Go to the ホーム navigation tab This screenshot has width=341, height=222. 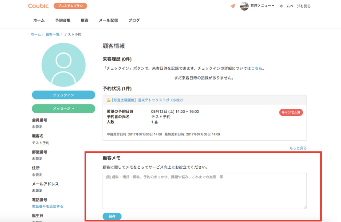point(39,20)
